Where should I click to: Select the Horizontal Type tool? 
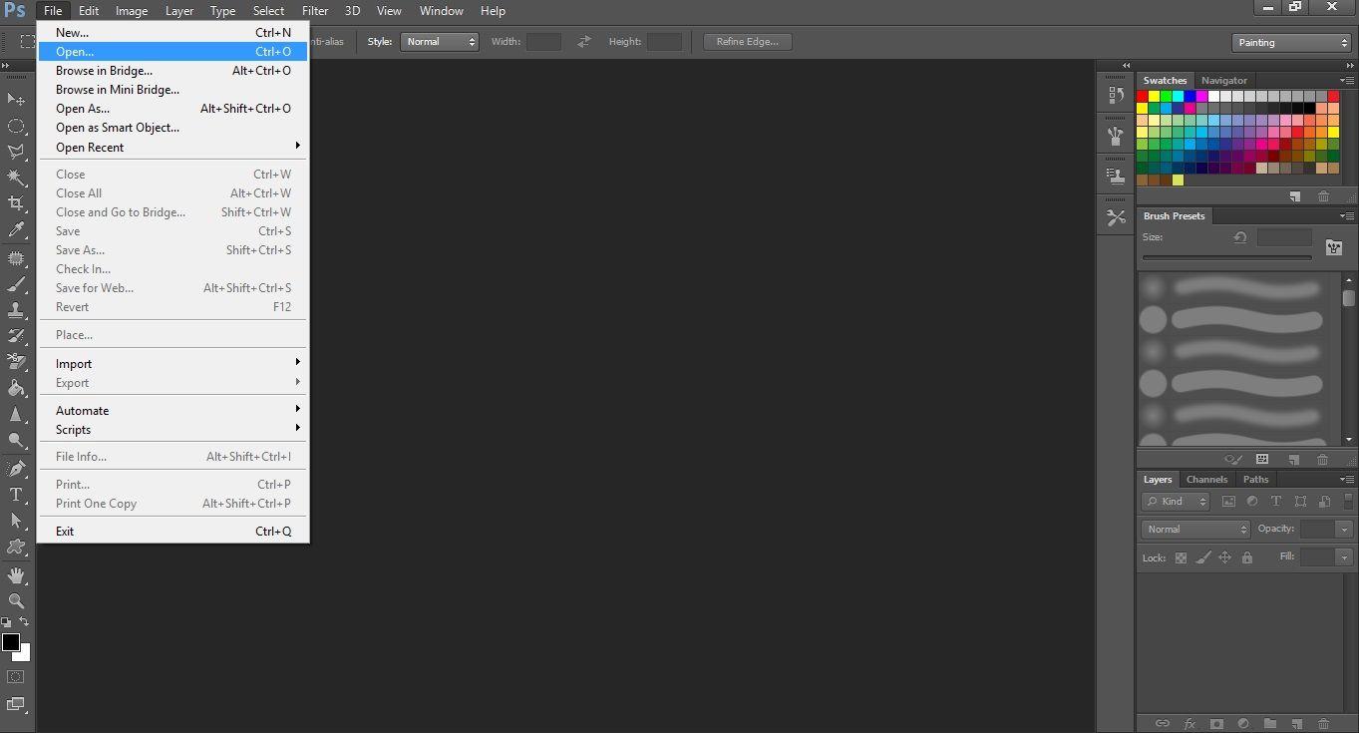pos(16,495)
